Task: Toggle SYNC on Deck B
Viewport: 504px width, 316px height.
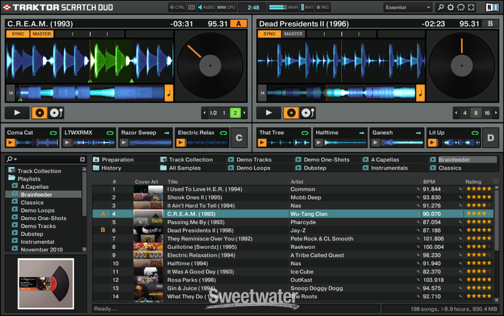Action: point(269,34)
